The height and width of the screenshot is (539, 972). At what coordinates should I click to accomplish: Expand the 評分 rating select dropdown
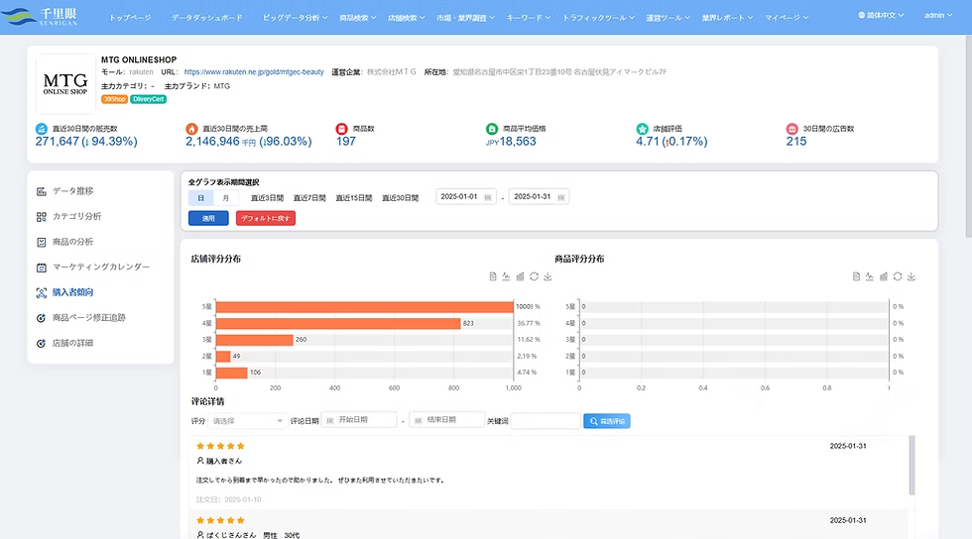[x=247, y=421]
